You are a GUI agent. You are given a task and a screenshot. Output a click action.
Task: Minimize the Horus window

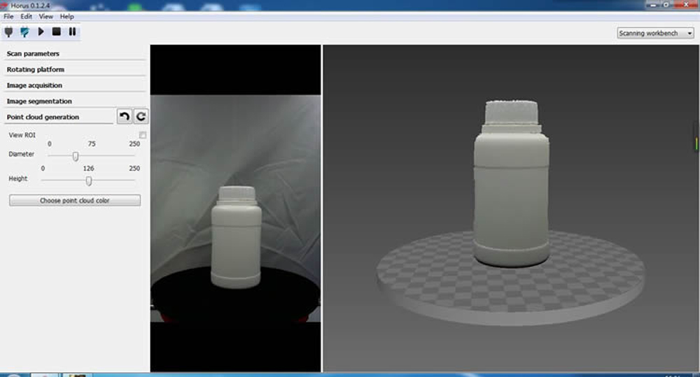654,4
